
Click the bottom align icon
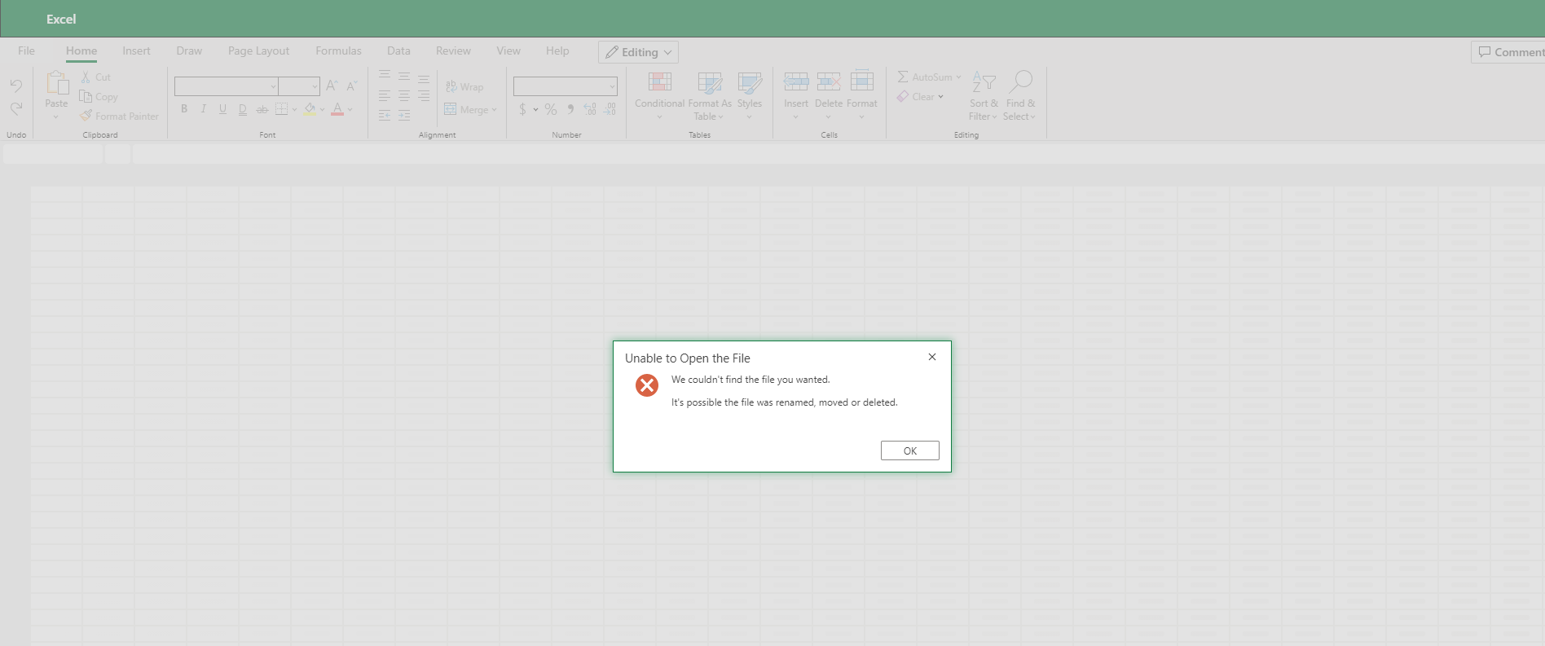(424, 79)
